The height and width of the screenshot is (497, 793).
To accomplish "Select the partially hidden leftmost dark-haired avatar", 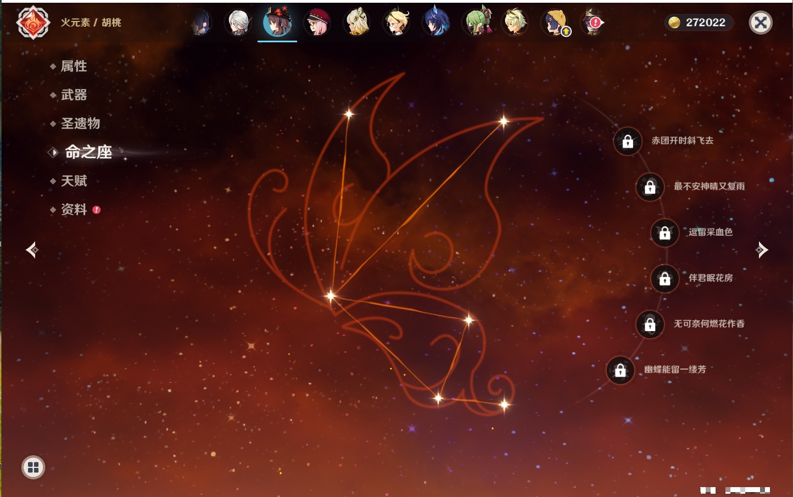I will click(201, 23).
